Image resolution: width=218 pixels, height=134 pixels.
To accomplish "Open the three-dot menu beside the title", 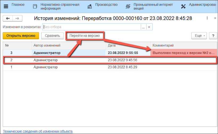I will point(207,18).
